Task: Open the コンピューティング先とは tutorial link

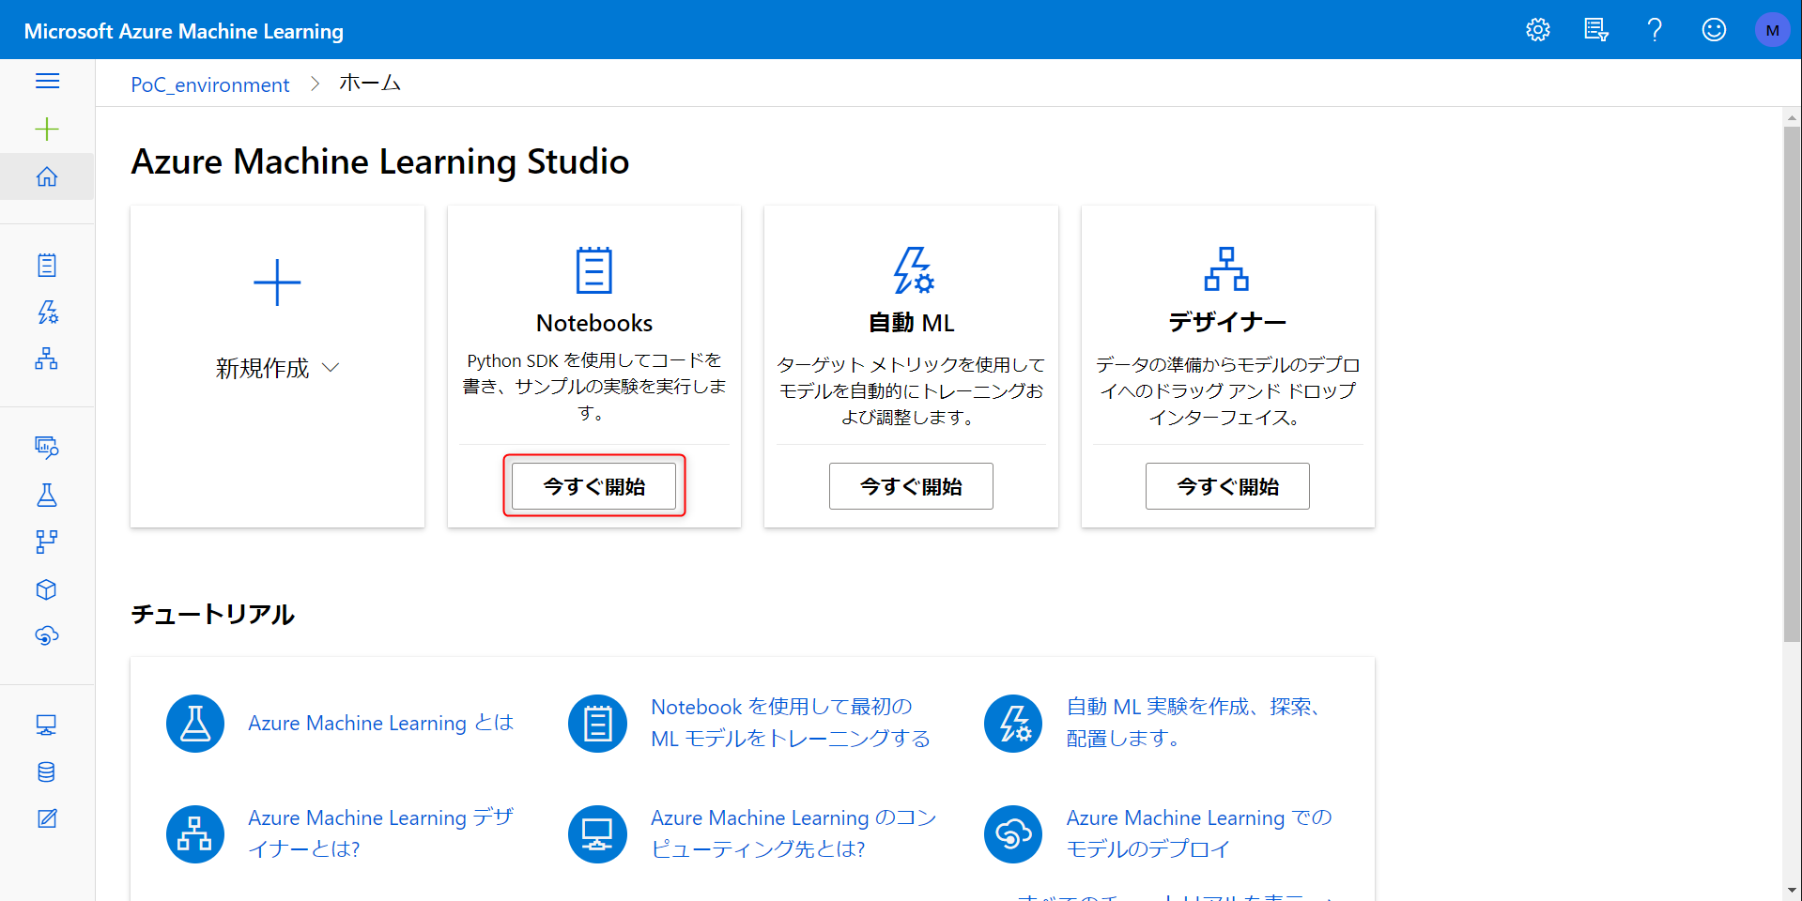Action: [x=794, y=833]
